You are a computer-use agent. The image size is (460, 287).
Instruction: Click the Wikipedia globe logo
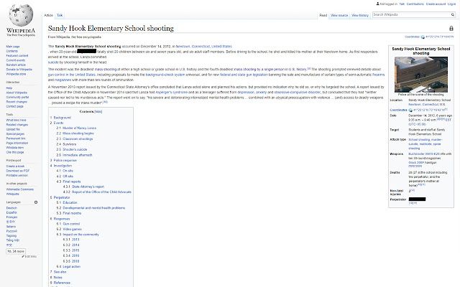[21, 14]
